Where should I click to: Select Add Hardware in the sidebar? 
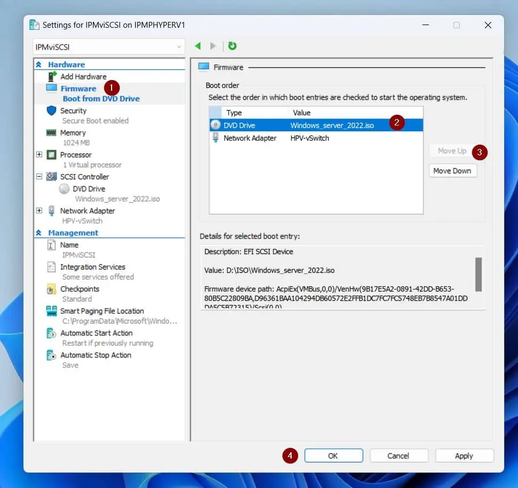click(83, 77)
